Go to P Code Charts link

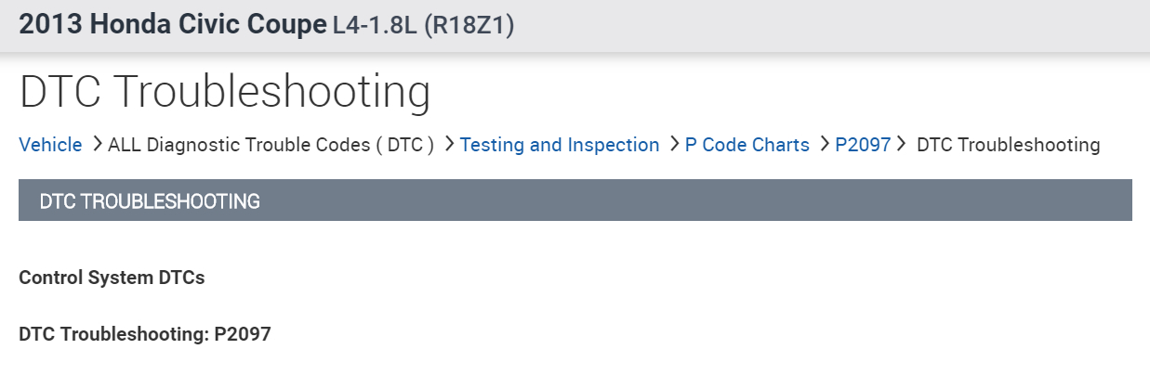click(x=747, y=145)
